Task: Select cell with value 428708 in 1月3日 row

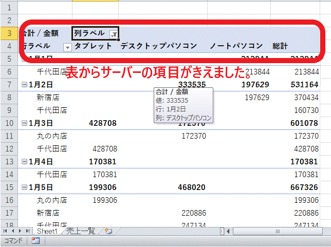Action: pyautogui.click(x=103, y=123)
